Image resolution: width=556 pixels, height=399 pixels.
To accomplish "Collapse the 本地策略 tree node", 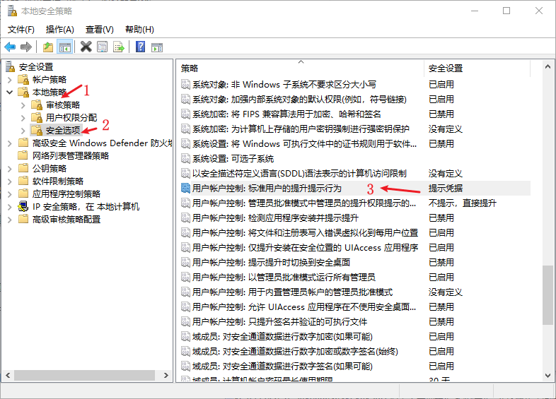I will pyautogui.click(x=9, y=92).
